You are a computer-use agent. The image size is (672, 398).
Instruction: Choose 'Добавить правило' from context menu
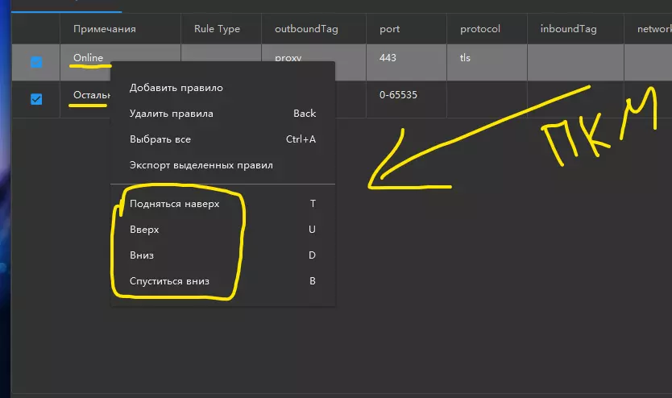coord(176,88)
